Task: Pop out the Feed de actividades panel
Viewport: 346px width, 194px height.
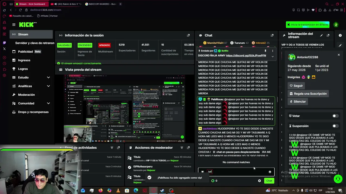Action: pos(118,148)
